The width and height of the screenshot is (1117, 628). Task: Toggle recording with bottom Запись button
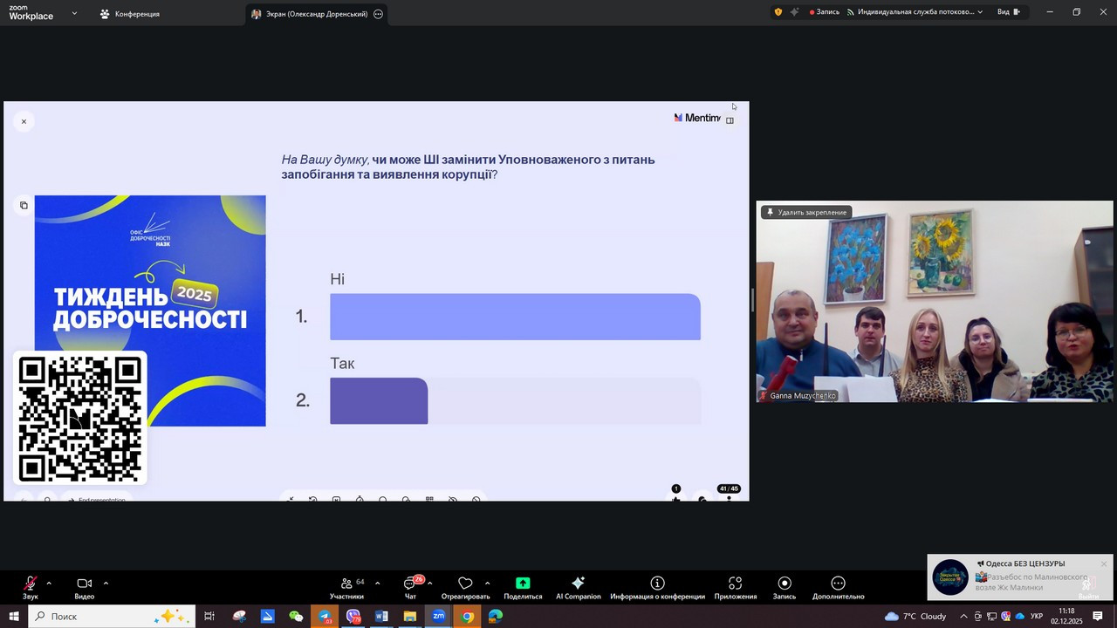(785, 588)
